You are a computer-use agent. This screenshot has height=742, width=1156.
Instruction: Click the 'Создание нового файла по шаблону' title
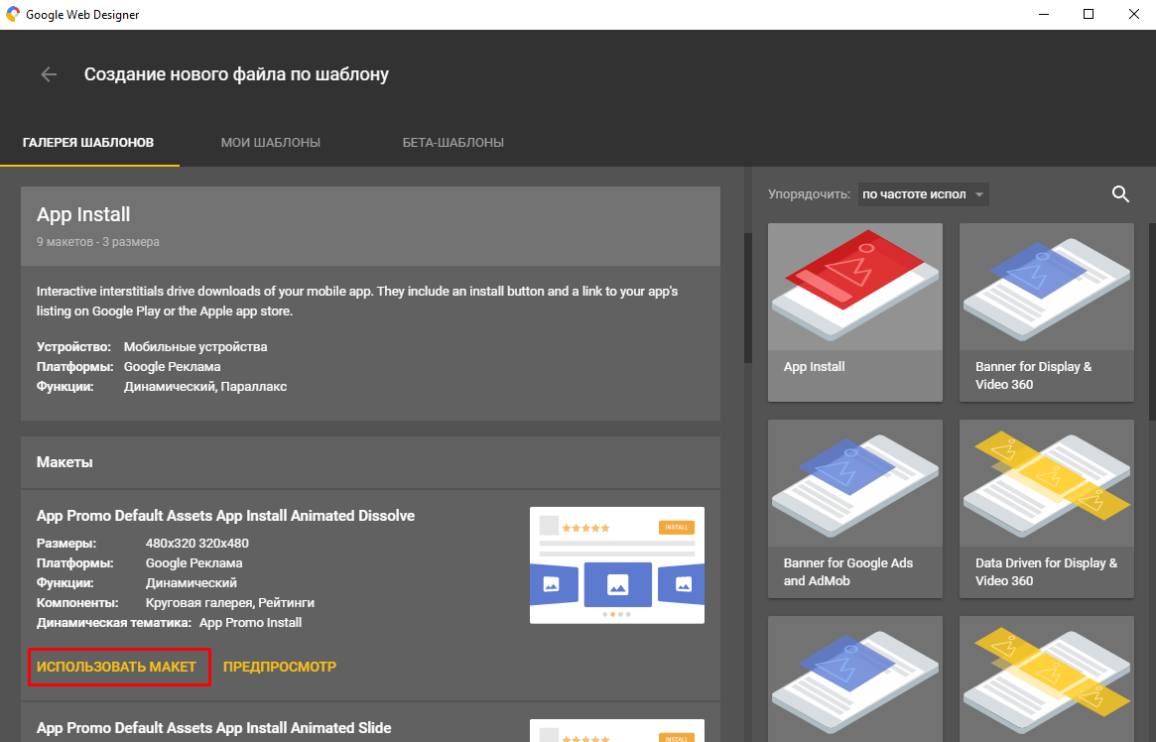point(236,74)
